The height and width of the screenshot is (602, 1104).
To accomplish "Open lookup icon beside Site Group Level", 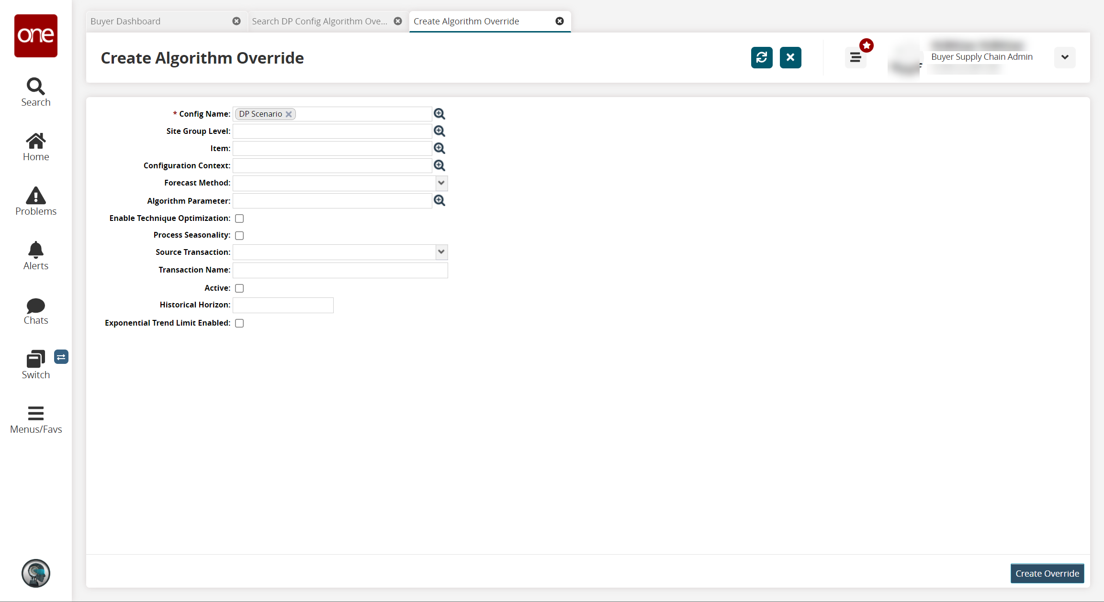I will pyautogui.click(x=439, y=131).
